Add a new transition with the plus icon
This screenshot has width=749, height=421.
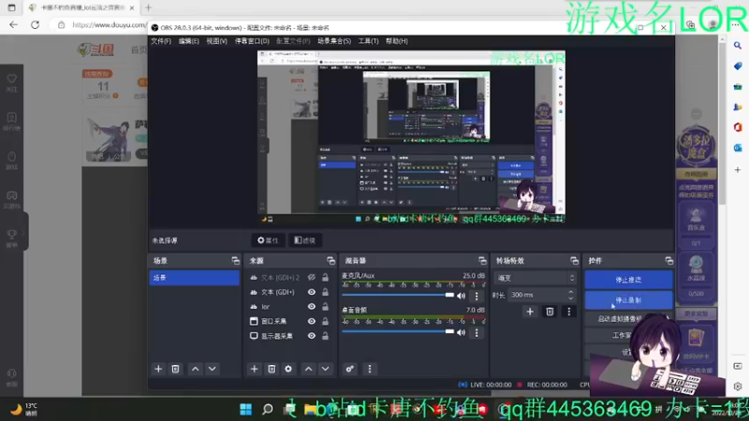[x=530, y=312]
